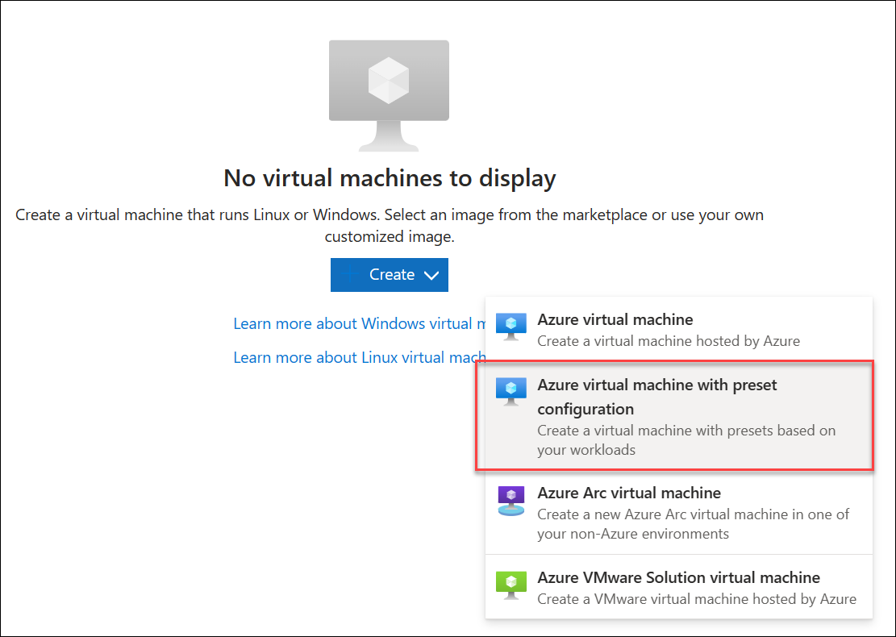Click the blue Create dropdown button

[x=390, y=275]
